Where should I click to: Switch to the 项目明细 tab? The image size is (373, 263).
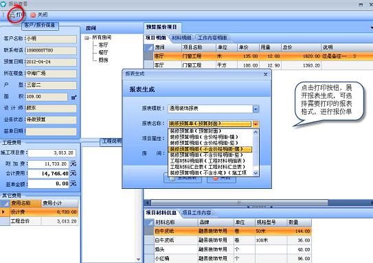[156, 38]
